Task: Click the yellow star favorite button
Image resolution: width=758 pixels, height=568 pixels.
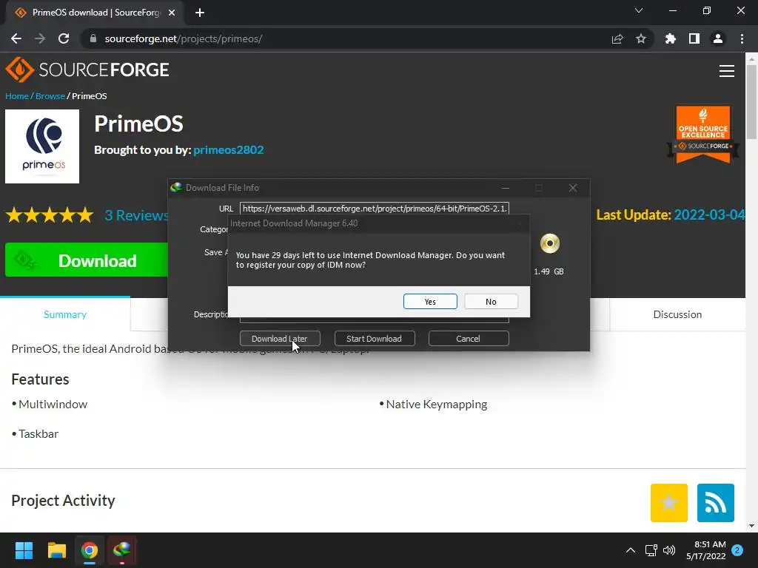Action: click(x=669, y=503)
